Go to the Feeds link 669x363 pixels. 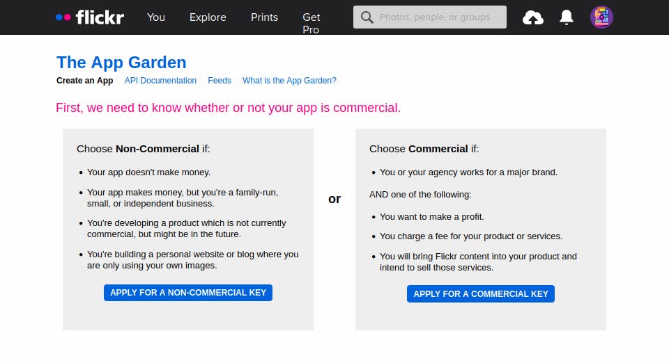pyautogui.click(x=220, y=81)
